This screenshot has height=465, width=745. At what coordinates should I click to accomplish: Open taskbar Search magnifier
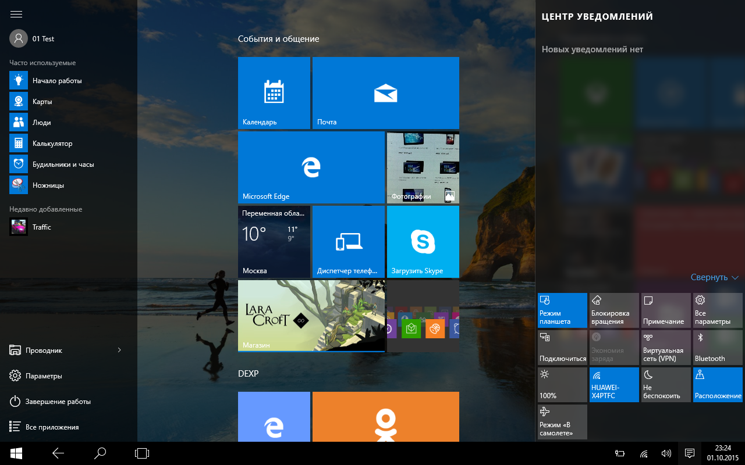(x=100, y=453)
